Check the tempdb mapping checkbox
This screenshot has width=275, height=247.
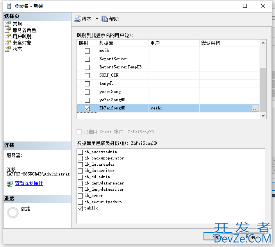[87, 84]
